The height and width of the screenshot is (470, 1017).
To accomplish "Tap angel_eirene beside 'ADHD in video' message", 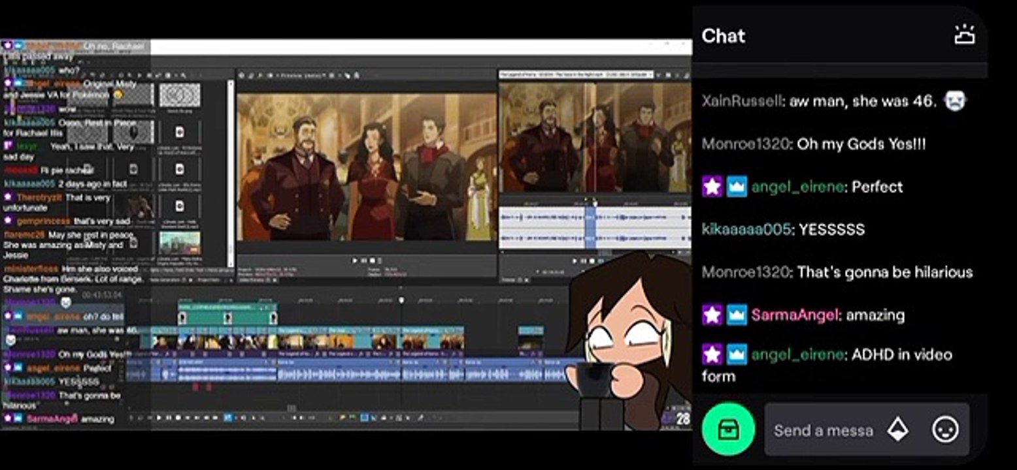I will (797, 354).
